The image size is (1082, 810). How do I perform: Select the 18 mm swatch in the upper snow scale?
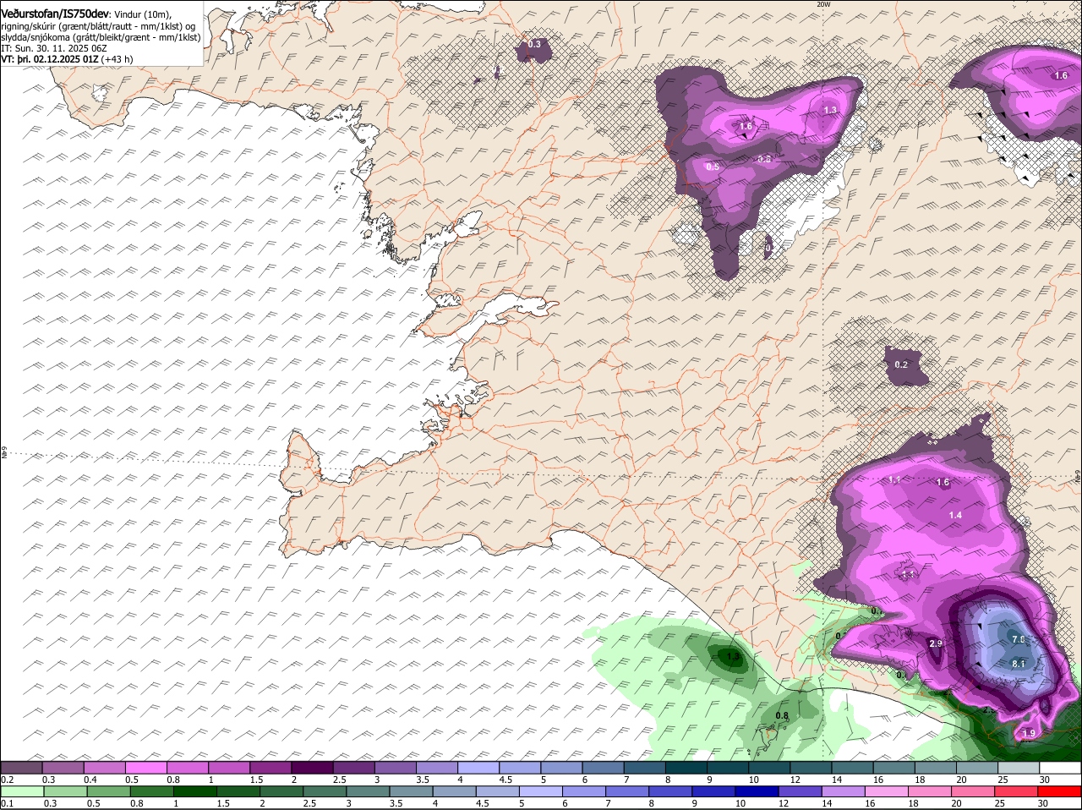pyautogui.click(x=934, y=768)
